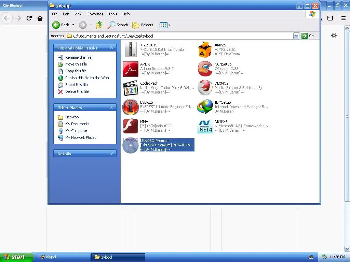Click the Publish to Web globe icon
This screenshot has height=262, width=350.
click(x=60, y=78)
